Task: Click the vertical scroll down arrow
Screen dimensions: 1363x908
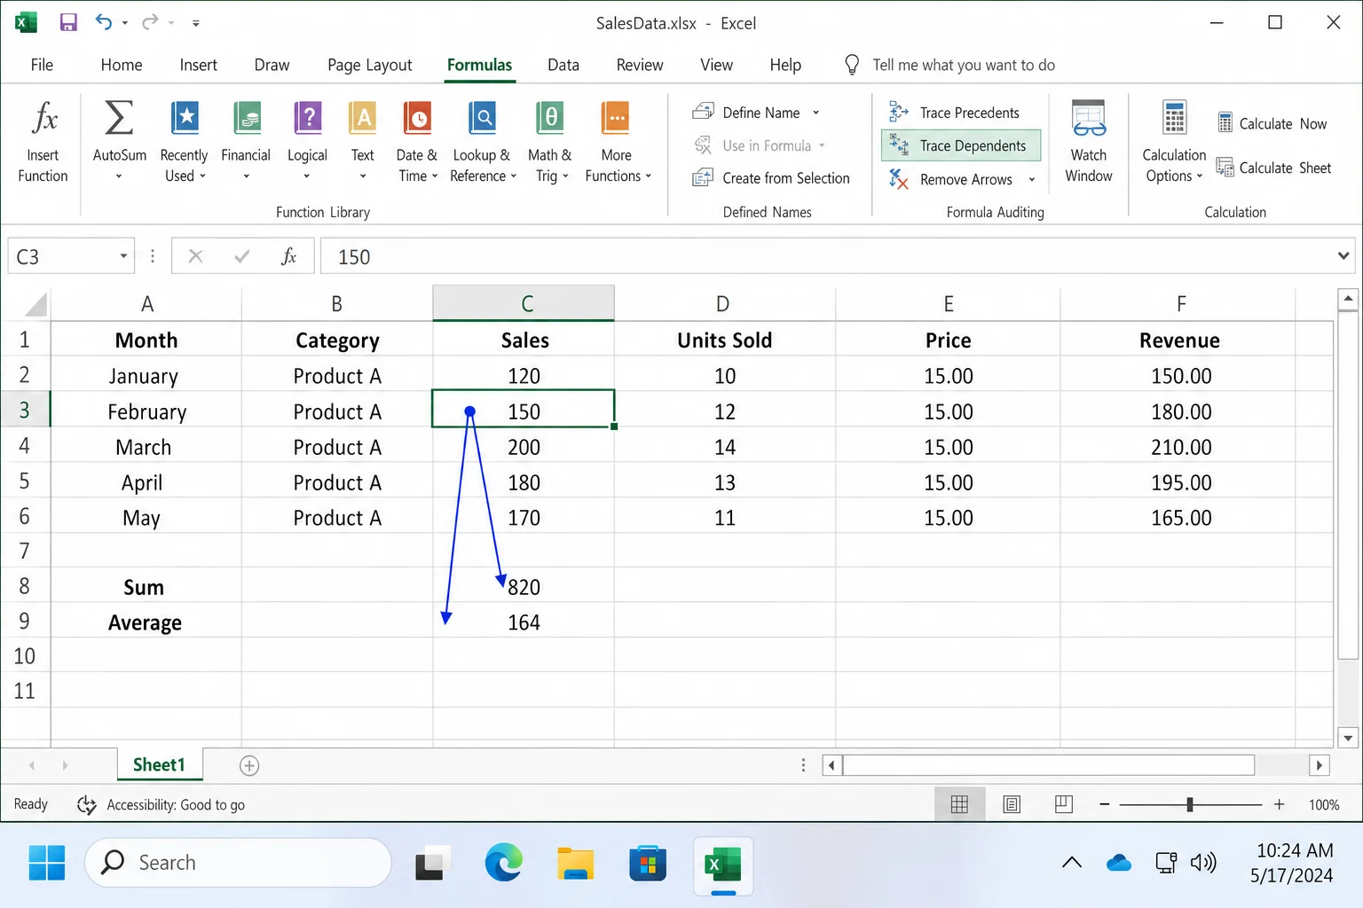Action: pos(1348,738)
